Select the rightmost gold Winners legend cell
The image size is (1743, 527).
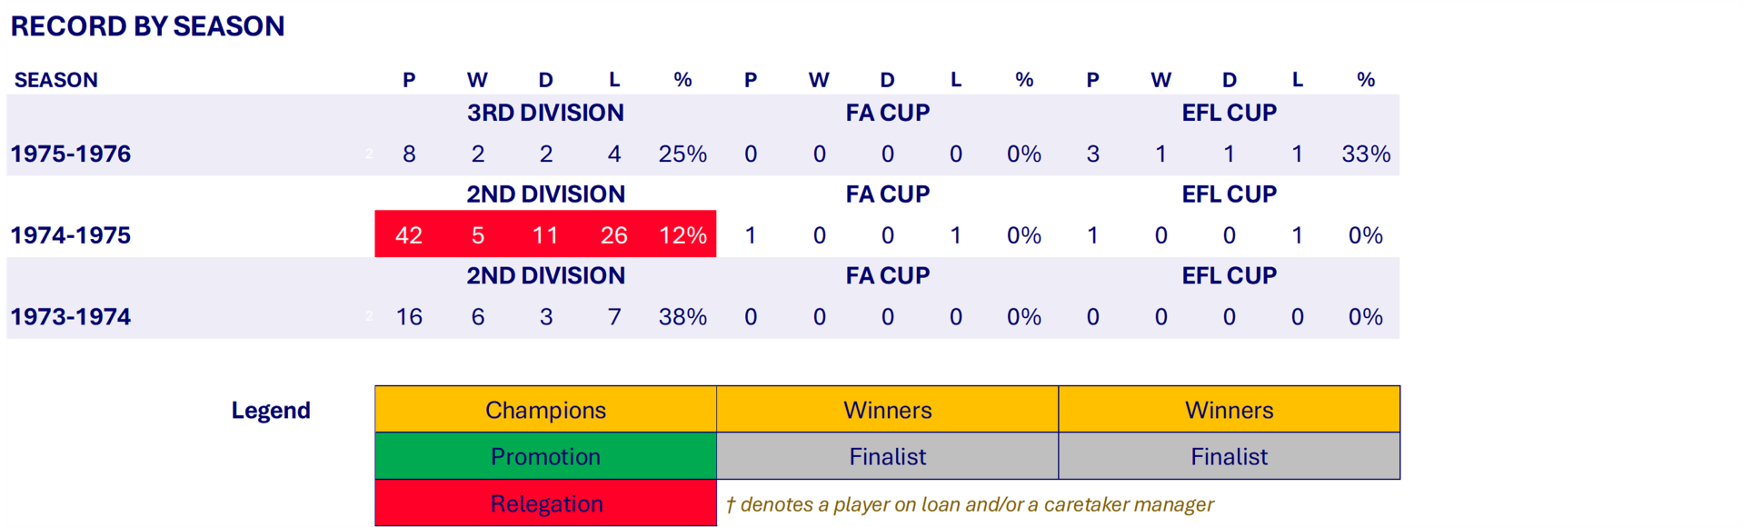pyautogui.click(x=1229, y=410)
